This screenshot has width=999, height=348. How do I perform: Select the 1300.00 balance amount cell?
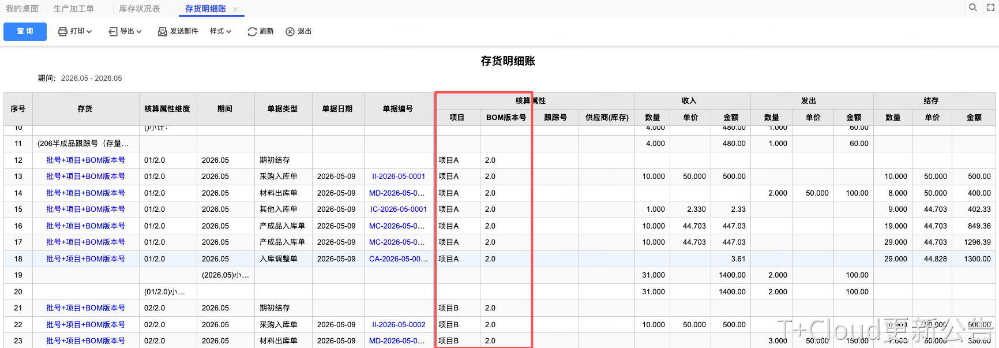[x=974, y=259]
